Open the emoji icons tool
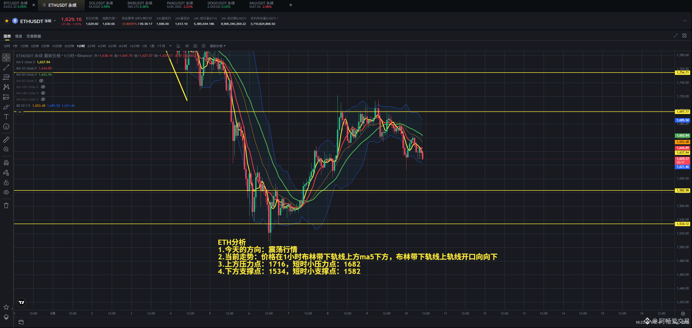Image resolution: width=692 pixels, height=328 pixels. point(6,126)
